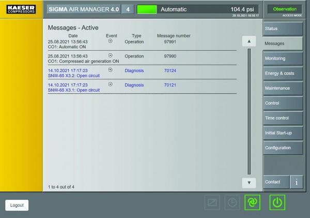Click the up arrow of message list
The height and width of the screenshot is (218, 310).
249,41
